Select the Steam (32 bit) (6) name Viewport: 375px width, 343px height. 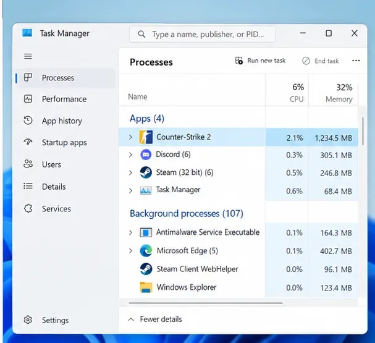185,172
